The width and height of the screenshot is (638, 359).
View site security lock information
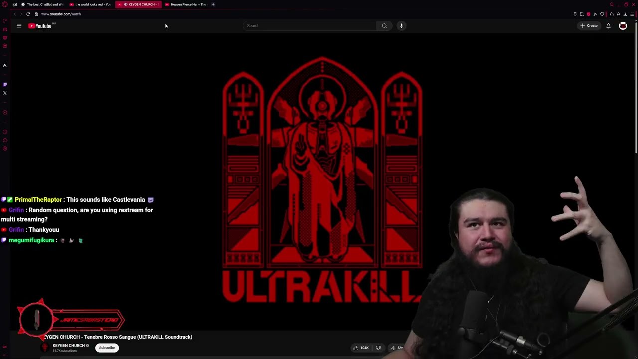coord(36,14)
